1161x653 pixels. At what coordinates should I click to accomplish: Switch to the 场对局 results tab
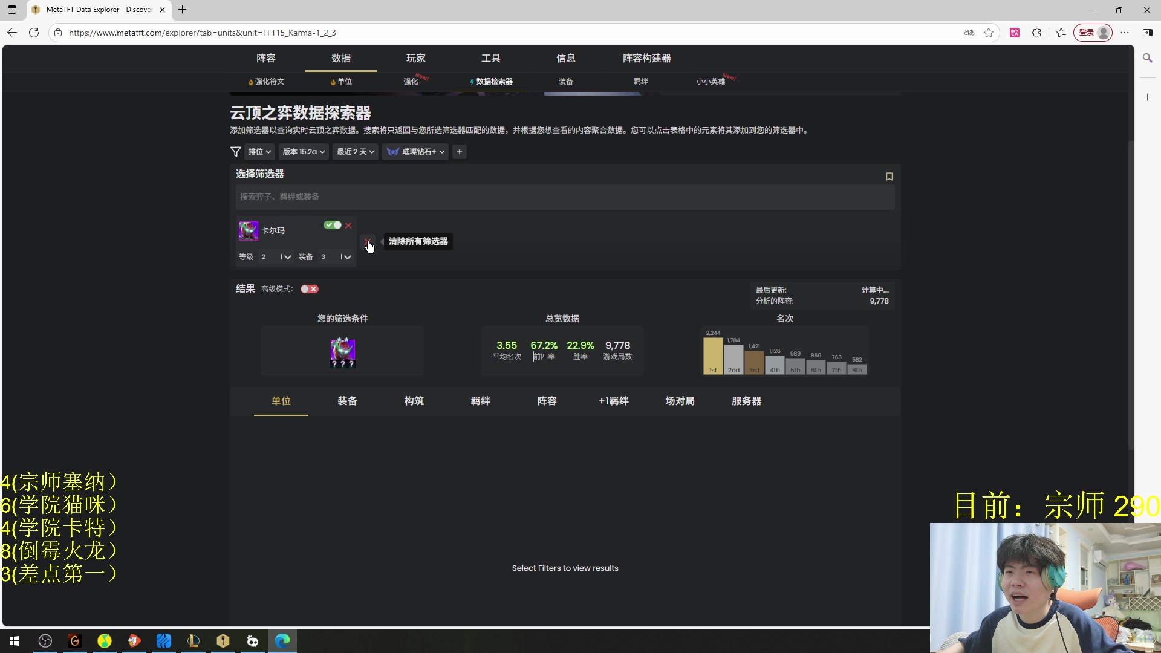(x=680, y=401)
